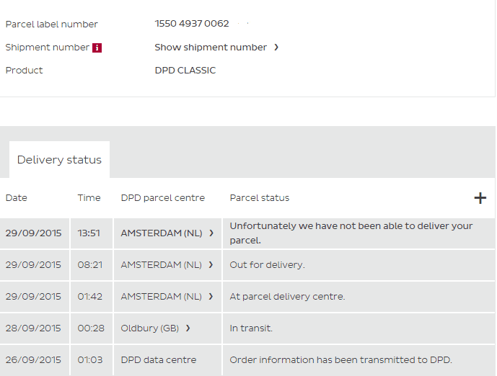Open AMSTERDAM (NL) centre from 08:21 entry

161,265
